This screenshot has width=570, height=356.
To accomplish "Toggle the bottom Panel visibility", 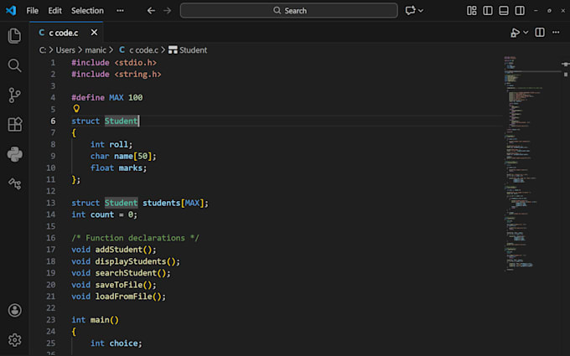I will pyautogui.click(x=504, y=11).
